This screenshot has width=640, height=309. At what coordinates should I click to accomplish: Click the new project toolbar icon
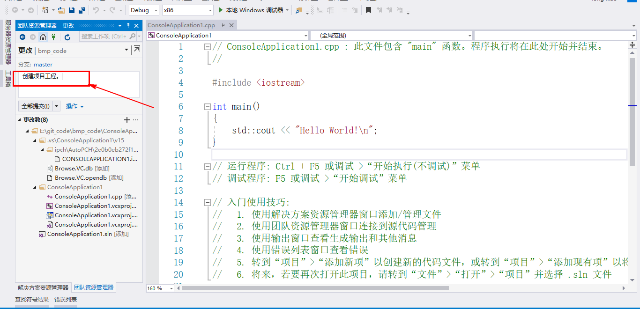pos(45,10)
